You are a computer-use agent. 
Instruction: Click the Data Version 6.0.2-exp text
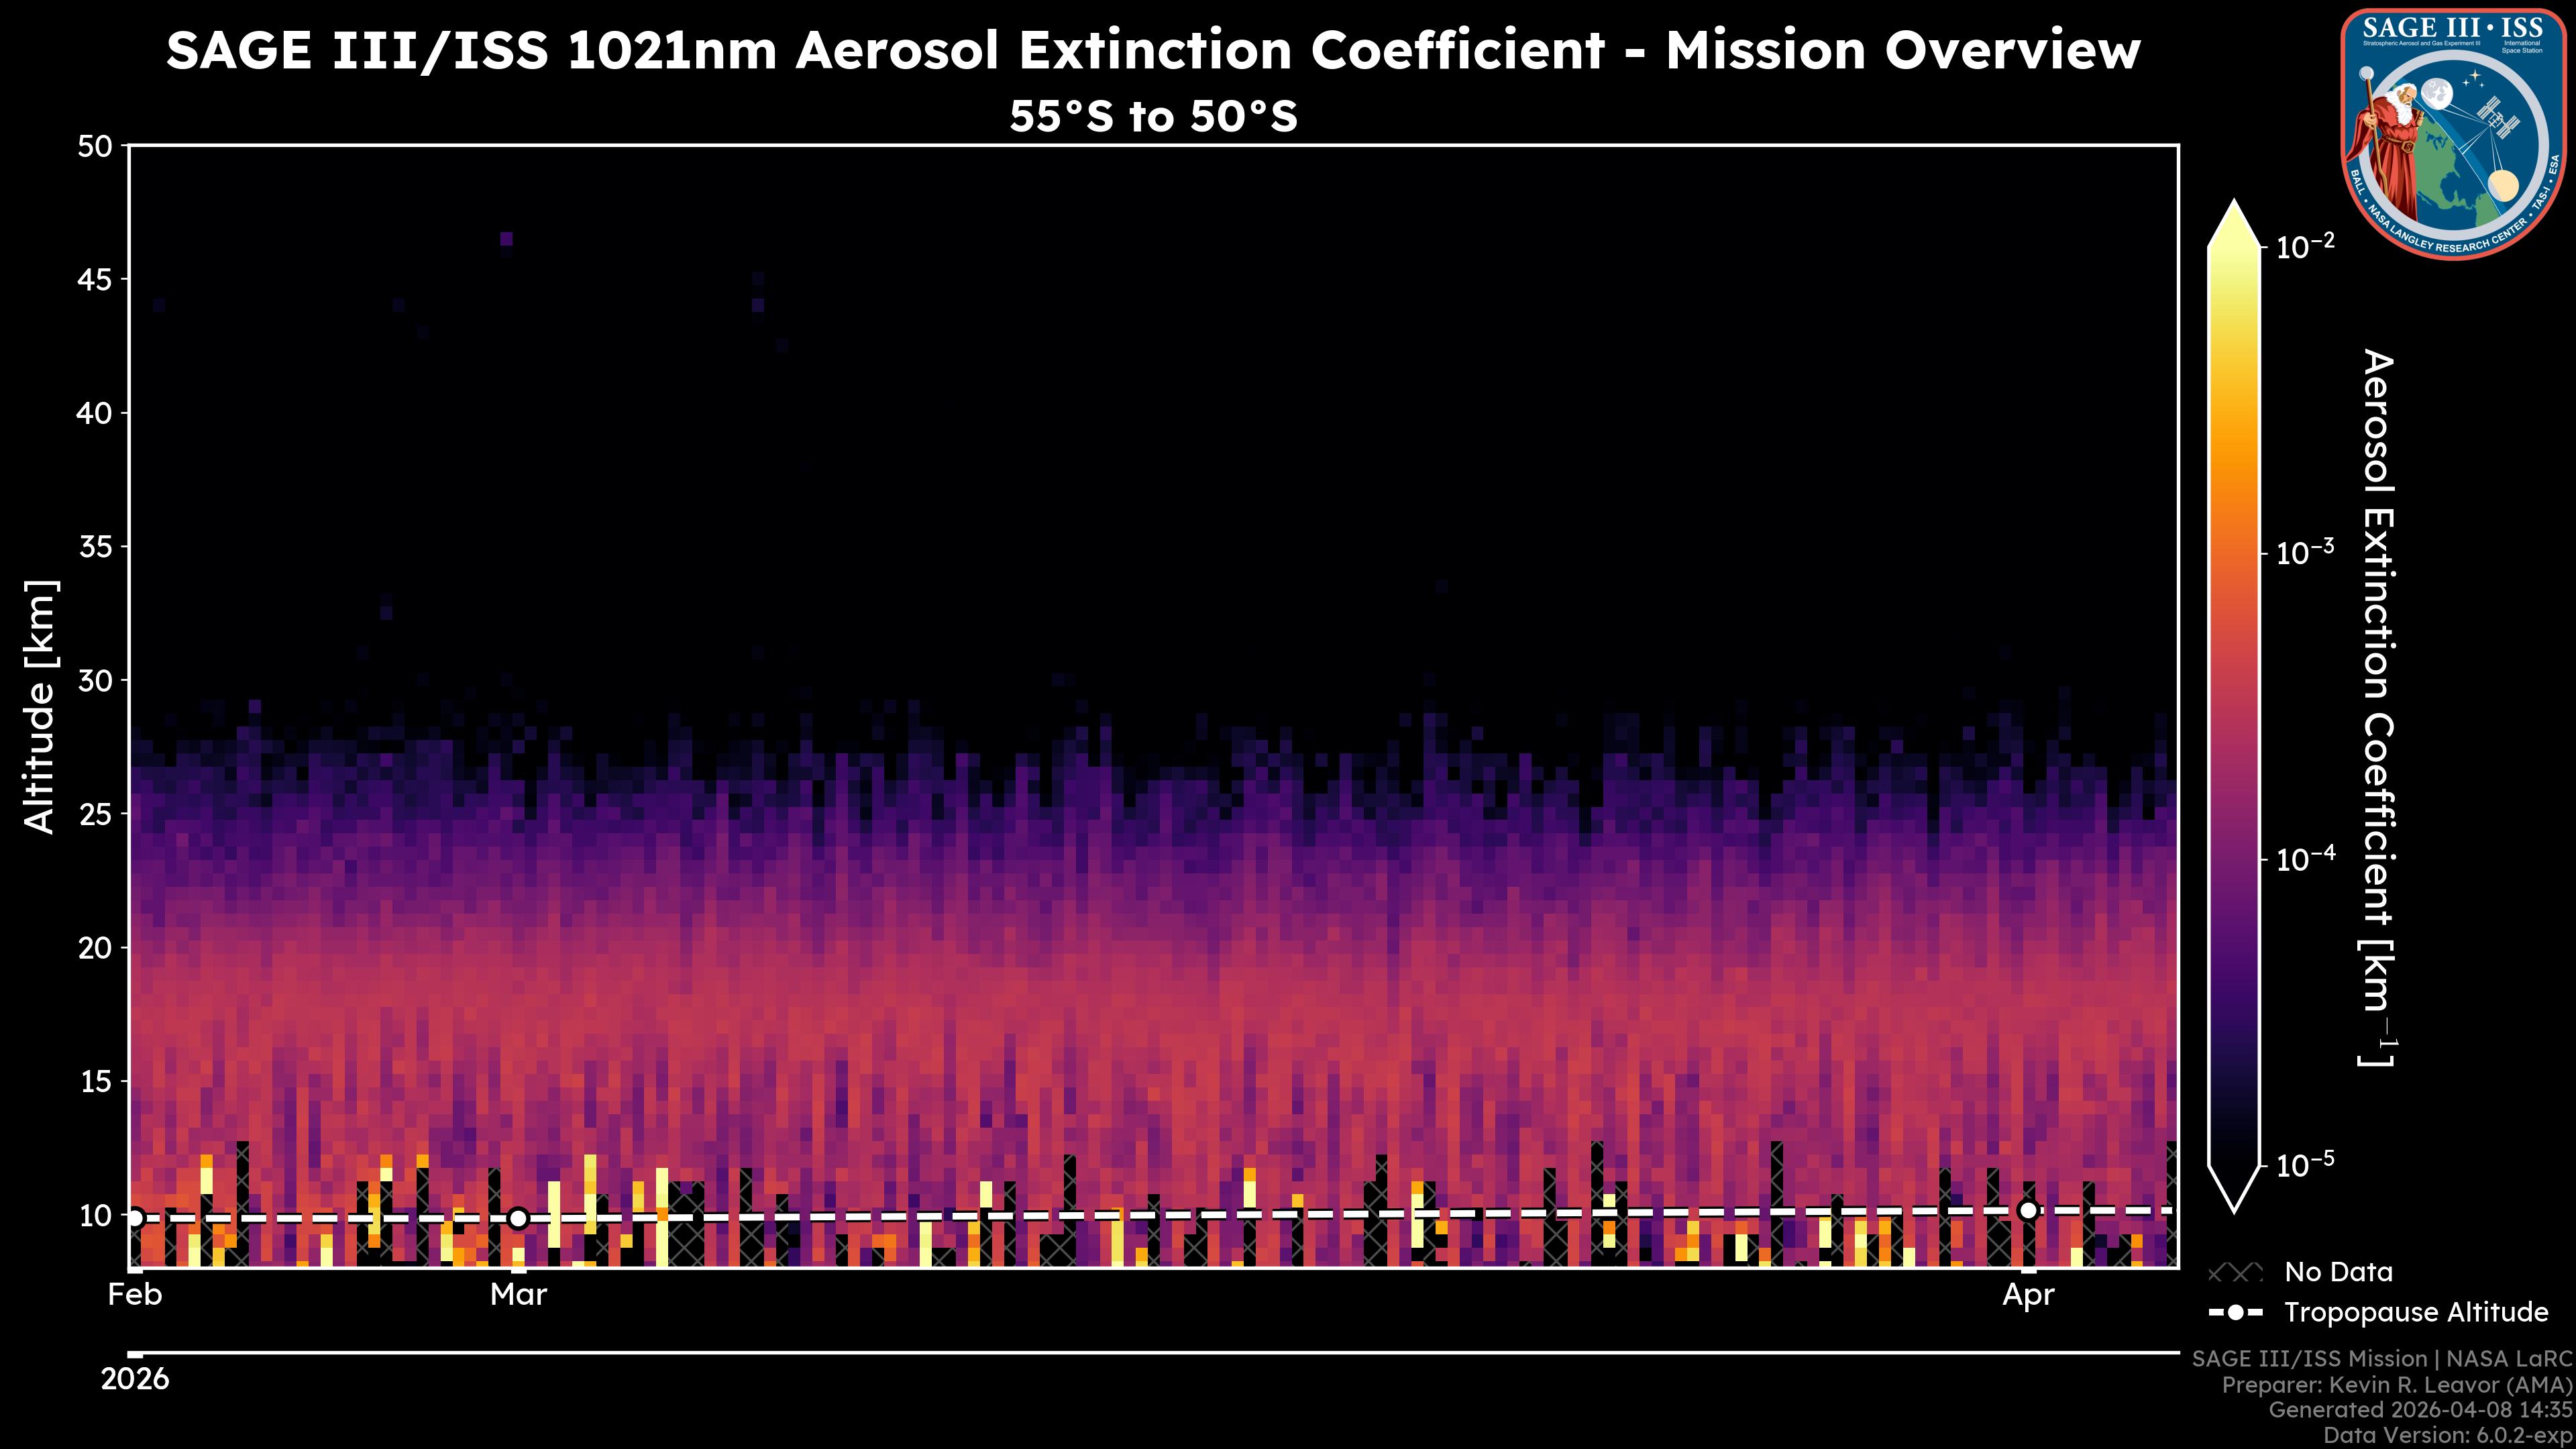point(2448,1436)
